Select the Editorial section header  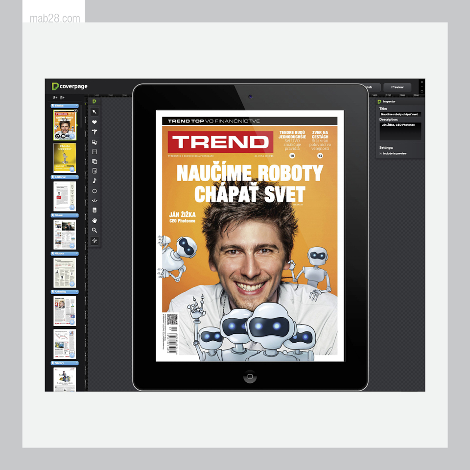coord(65,177)
